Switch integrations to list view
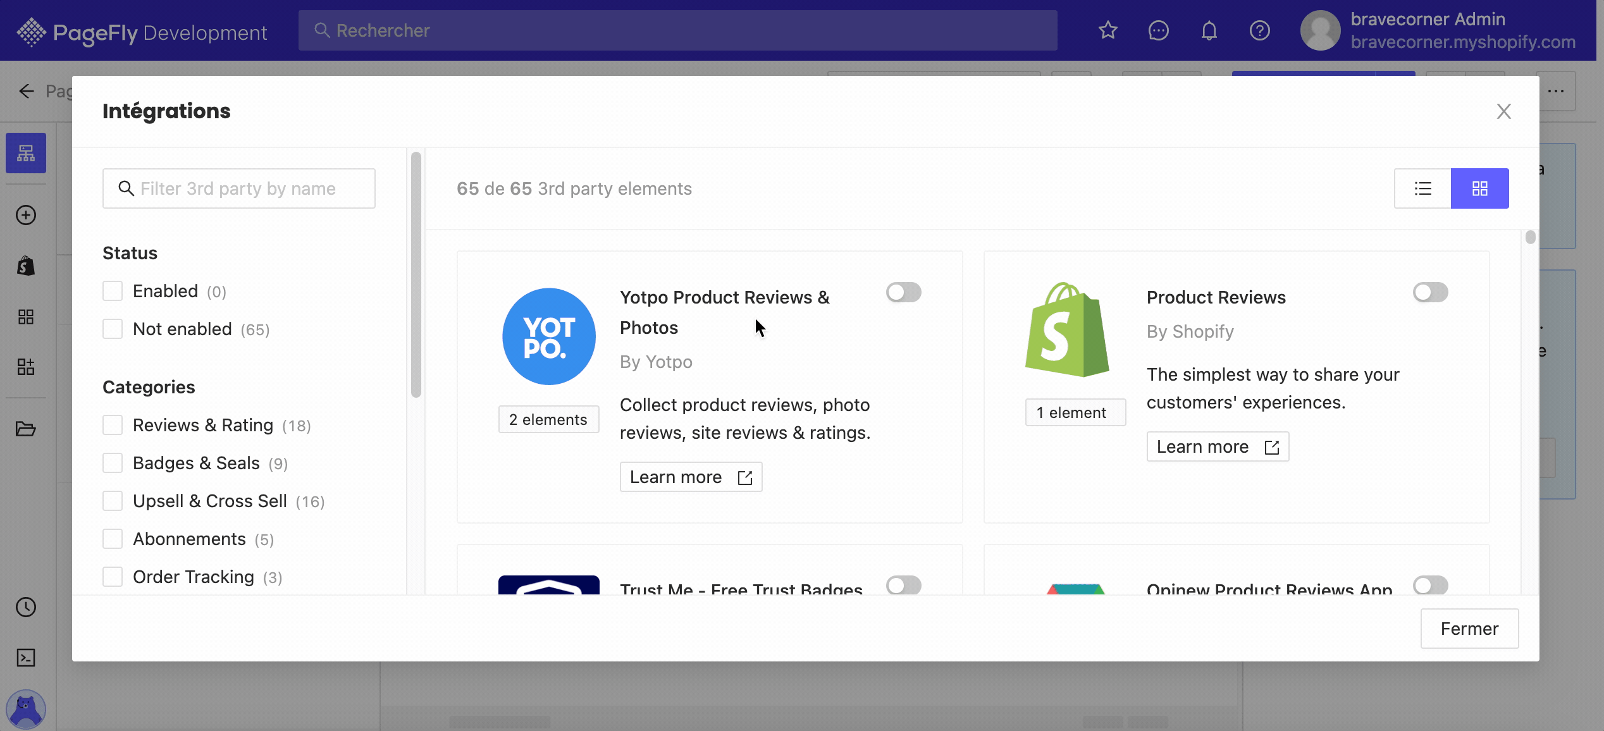This screenshot has width=1604, height=731. (x=1422, y=188)
